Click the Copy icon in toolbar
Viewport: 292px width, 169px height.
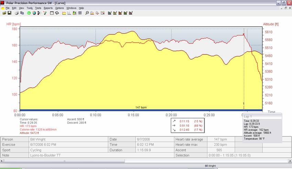click(x=22, y=13)
